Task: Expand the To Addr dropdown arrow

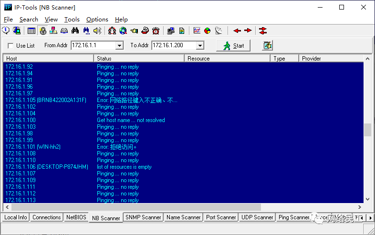Action: pyautogui.click(x=200, y=45)
